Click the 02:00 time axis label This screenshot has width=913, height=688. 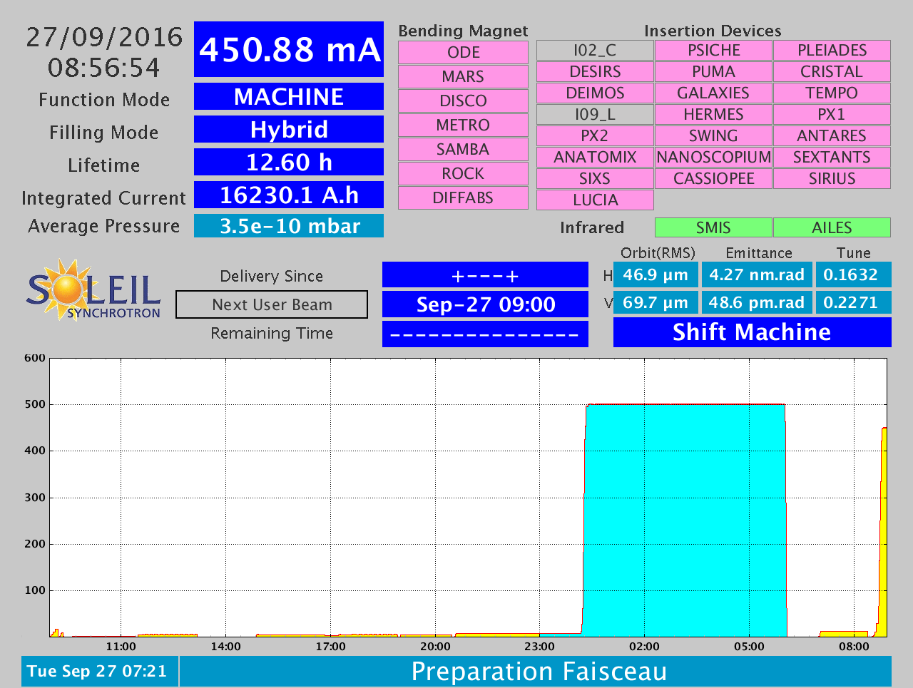coord(644,647)
